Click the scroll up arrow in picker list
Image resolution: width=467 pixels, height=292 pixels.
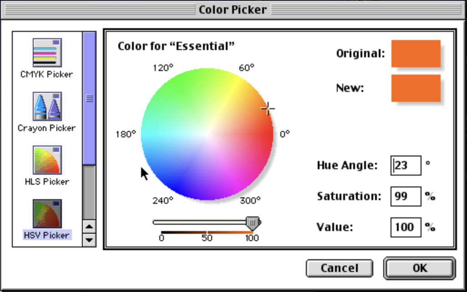88,226
